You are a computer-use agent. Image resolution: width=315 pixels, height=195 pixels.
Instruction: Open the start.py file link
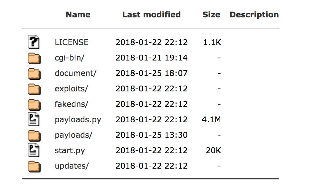(70, 151)
